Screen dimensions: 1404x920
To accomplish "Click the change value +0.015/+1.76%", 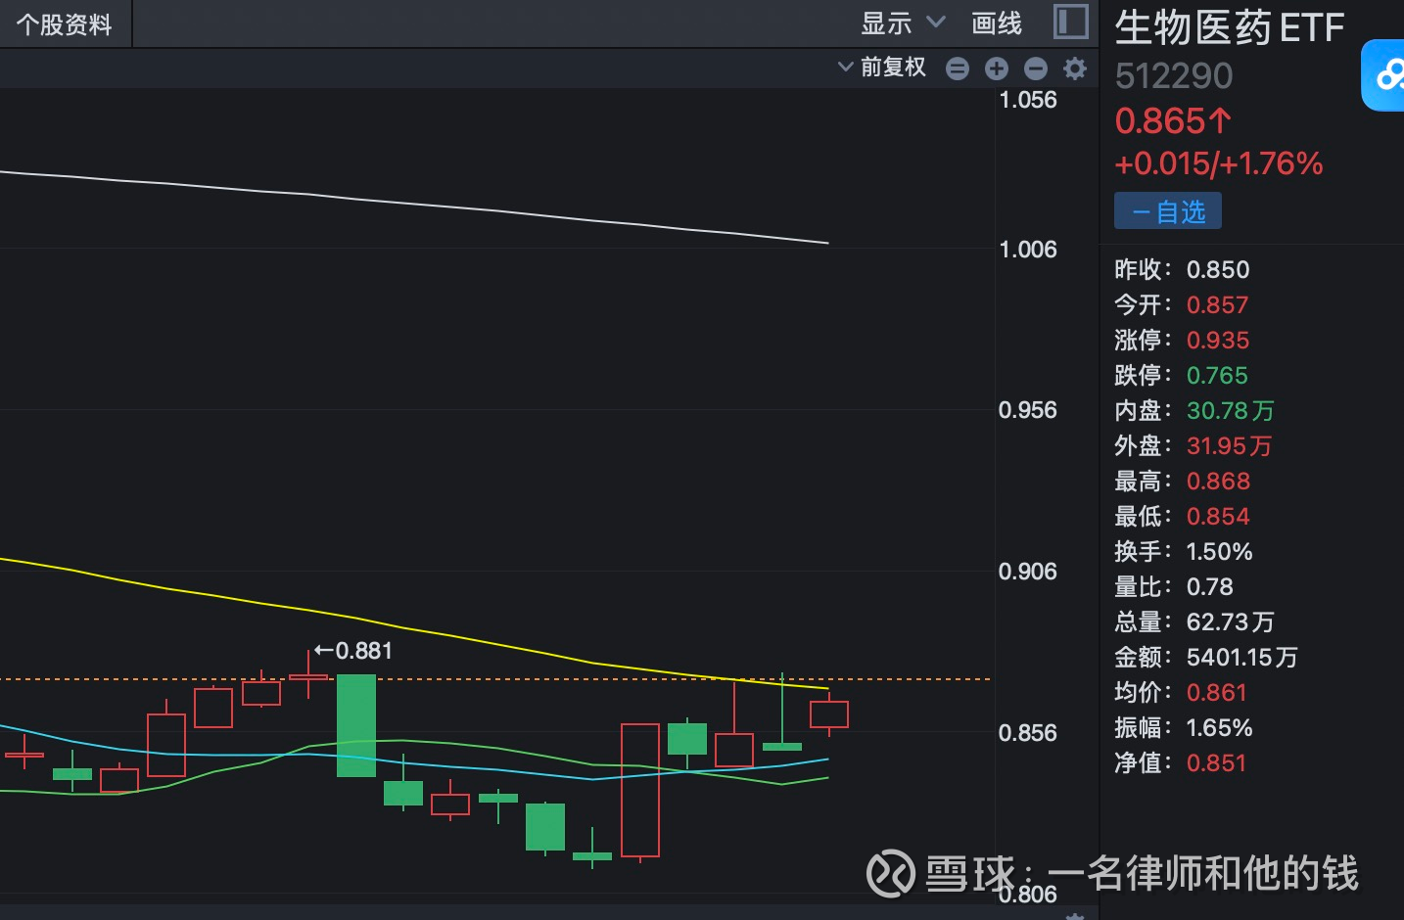I will [1219, 163].
